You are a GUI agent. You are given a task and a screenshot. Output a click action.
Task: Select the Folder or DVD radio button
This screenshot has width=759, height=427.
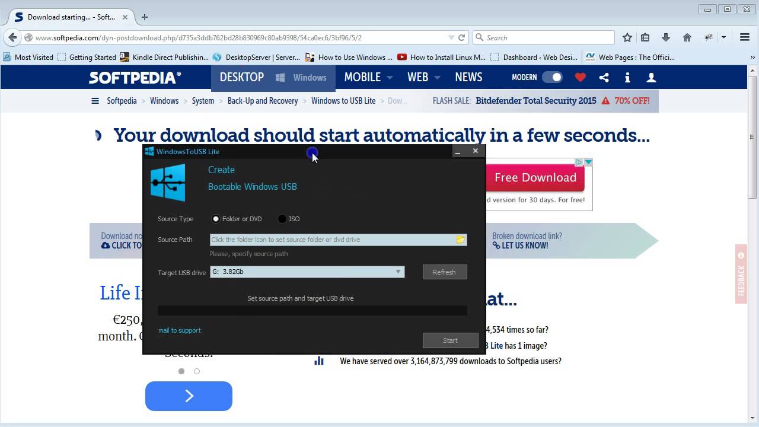216,219
